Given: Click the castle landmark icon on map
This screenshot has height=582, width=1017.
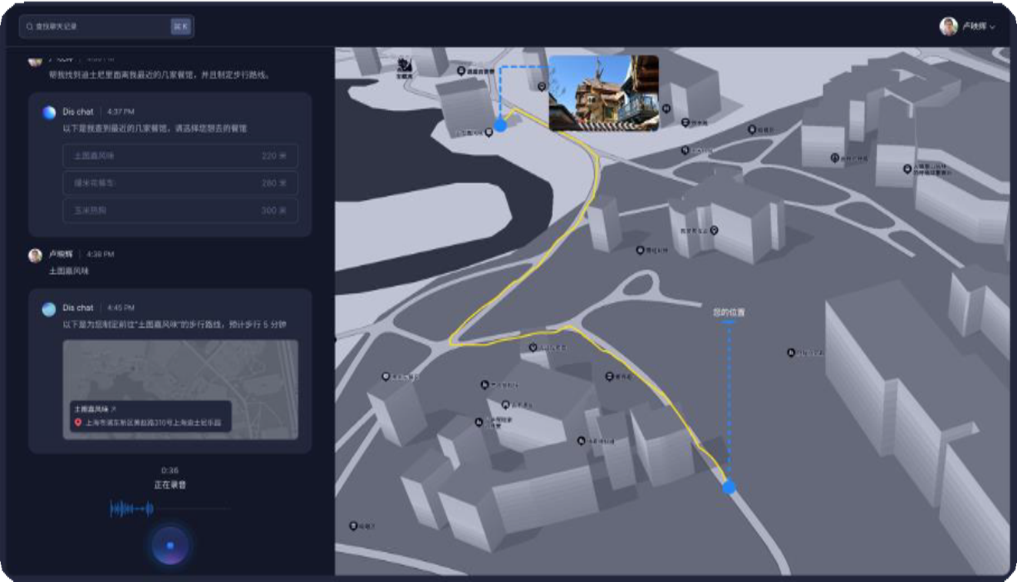Looking at the screenshot, I should point(405,67).
